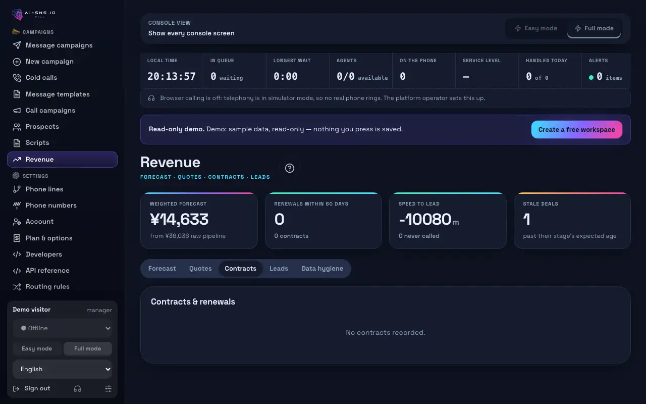Switch to the Forecast tab
646x404 pixels.
pos(162,269)
